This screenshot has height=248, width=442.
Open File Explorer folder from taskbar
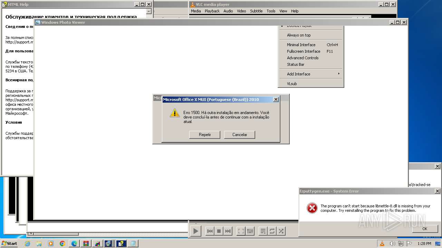click(x=39, y=244)
